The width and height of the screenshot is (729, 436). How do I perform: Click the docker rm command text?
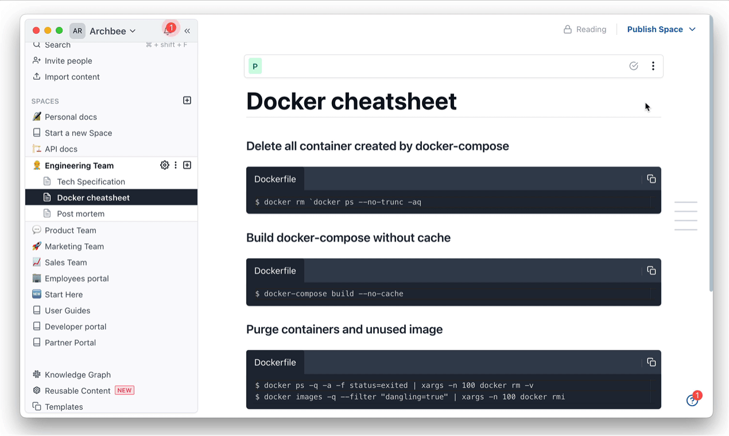click(x=338, y=202)
